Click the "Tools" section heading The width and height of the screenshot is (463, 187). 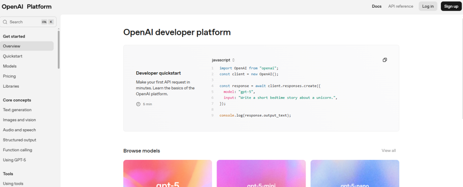coord(8,174)
